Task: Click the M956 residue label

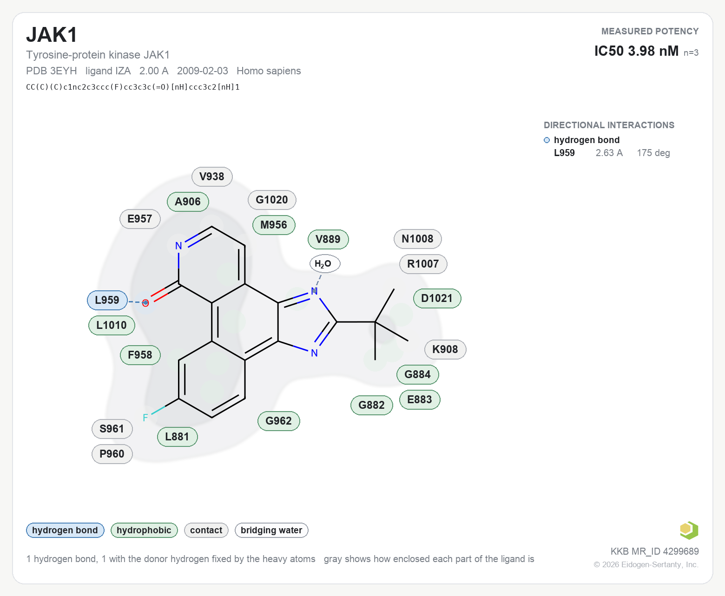Action: click(x=274, y=225)
